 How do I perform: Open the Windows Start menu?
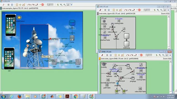click(3, 97)
